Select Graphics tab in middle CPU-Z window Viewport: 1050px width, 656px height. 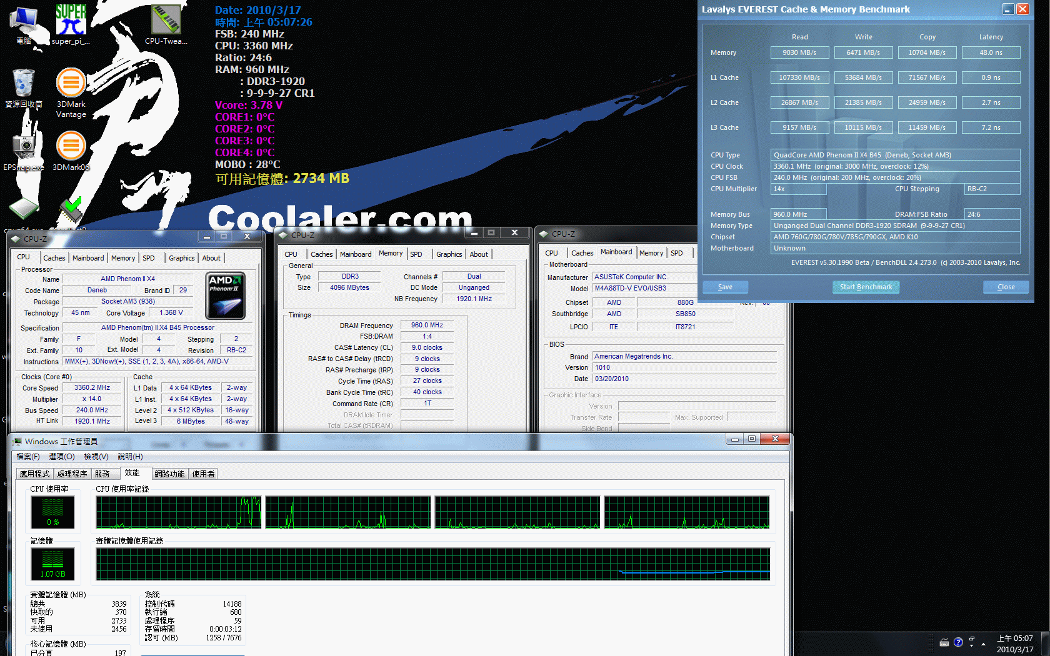[449, 254]
